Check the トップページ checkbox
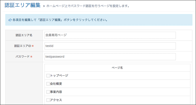Viewport: 196px width, 105px height. point(48,76)
